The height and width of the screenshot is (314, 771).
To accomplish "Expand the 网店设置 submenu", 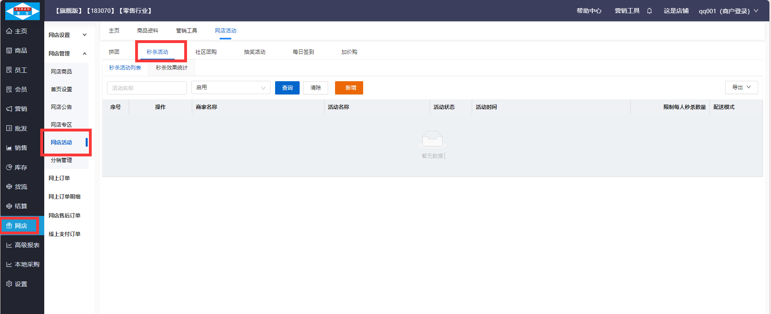I will click(68, 35).
